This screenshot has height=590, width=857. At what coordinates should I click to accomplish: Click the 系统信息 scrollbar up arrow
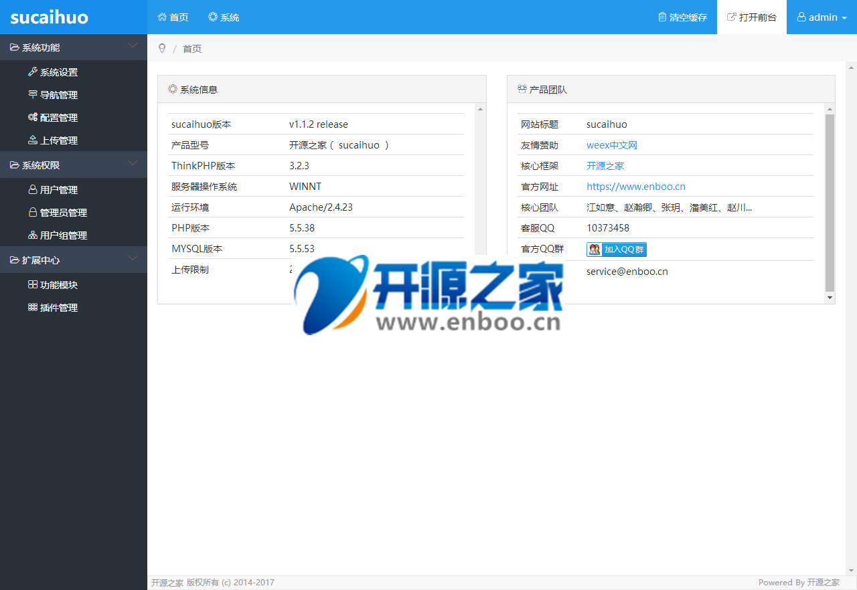coord(481,108)
